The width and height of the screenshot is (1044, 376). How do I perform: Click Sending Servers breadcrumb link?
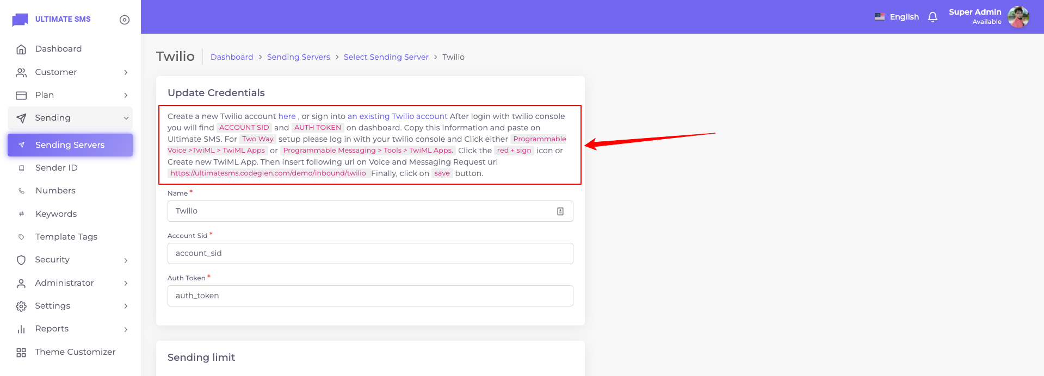click(298, 57)
